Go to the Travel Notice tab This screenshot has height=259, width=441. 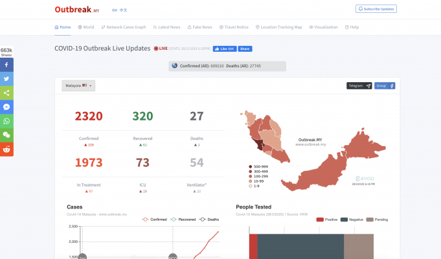pos(235,27)
